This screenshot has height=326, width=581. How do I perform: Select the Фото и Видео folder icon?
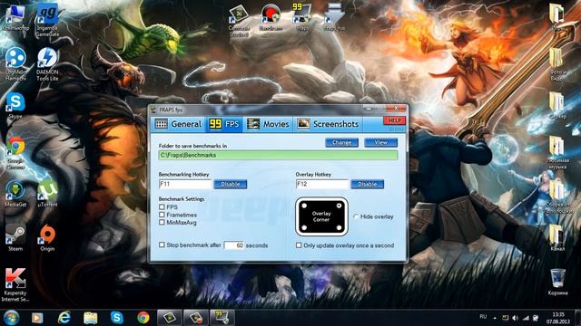click(x=557, y=63)
